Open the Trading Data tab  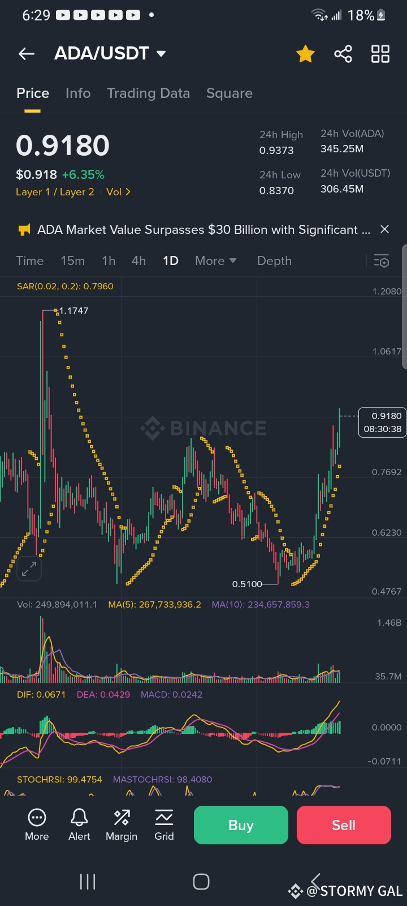coord(149,93)
